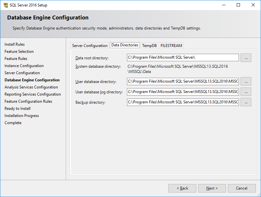Select the Database Engine Configuration sidebar step
The image size is (261, 197).
tap(32, 80)
